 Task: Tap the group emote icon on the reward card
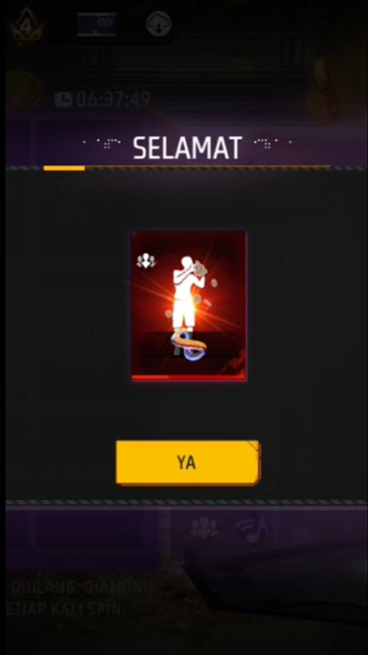(146, 261)
